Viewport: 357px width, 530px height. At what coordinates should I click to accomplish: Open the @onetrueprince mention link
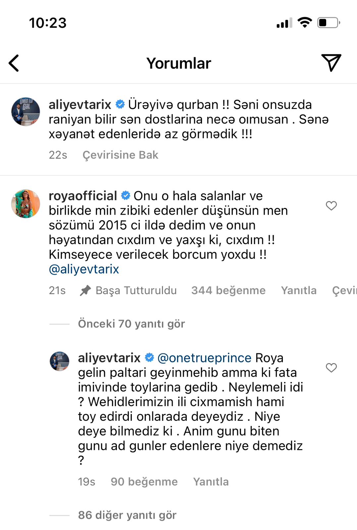[204, 358]
